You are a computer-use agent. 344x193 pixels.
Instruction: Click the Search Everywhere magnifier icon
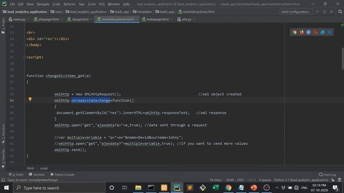pyautogui.click(x=340, y=12)
